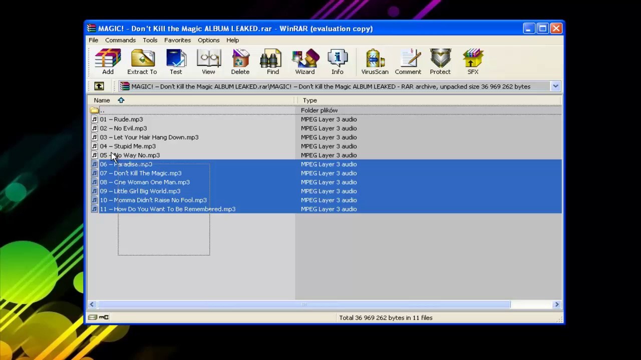Screen dimensions: 641x360
Task: Click the WinRAR icon in the title bar
Action: (x=92, y=28)
